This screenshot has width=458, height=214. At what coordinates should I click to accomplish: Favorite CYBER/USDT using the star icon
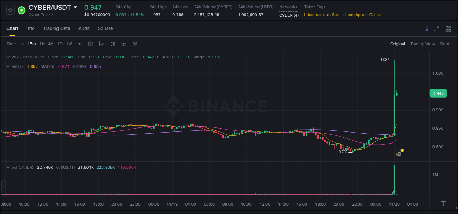10,10
